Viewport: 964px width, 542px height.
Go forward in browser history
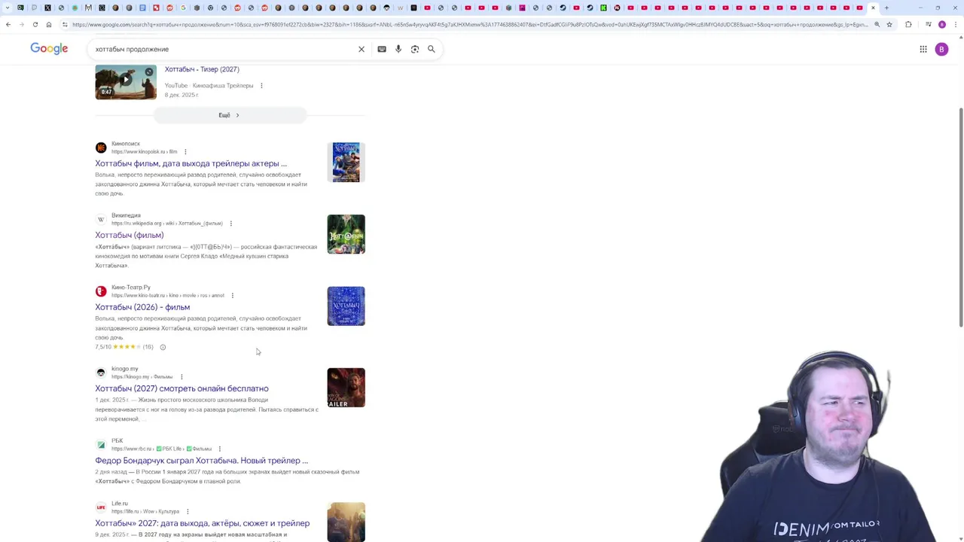pyautogui.click(x=22, y=24)
